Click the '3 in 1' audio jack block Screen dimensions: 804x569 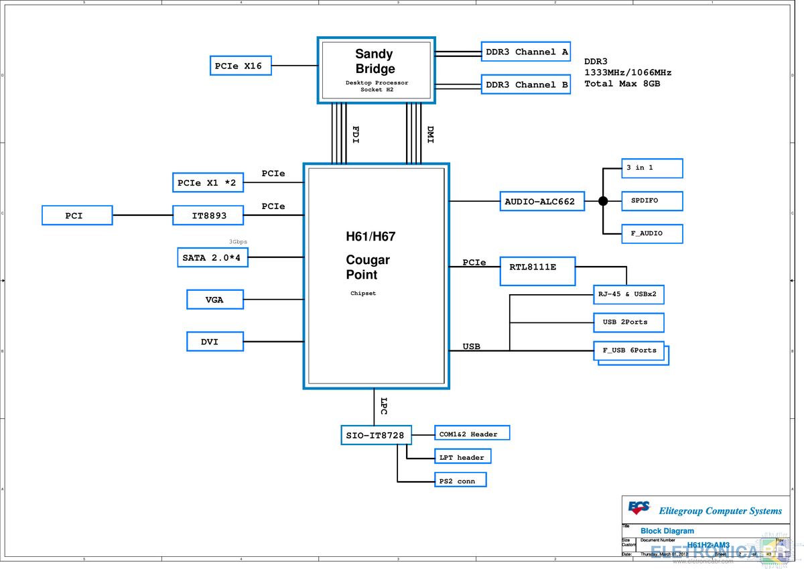(652, 168)
